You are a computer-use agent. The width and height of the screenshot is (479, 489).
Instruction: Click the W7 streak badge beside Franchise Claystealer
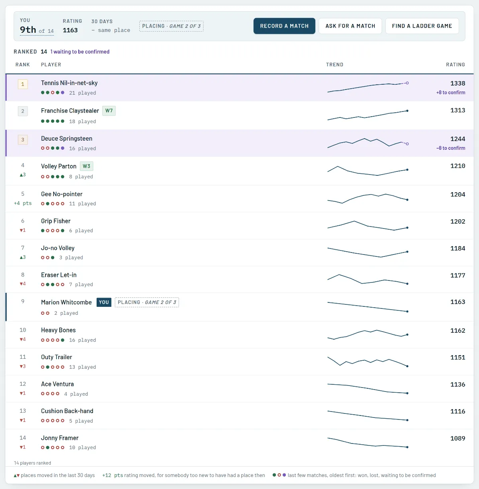(x=109, y=111)
